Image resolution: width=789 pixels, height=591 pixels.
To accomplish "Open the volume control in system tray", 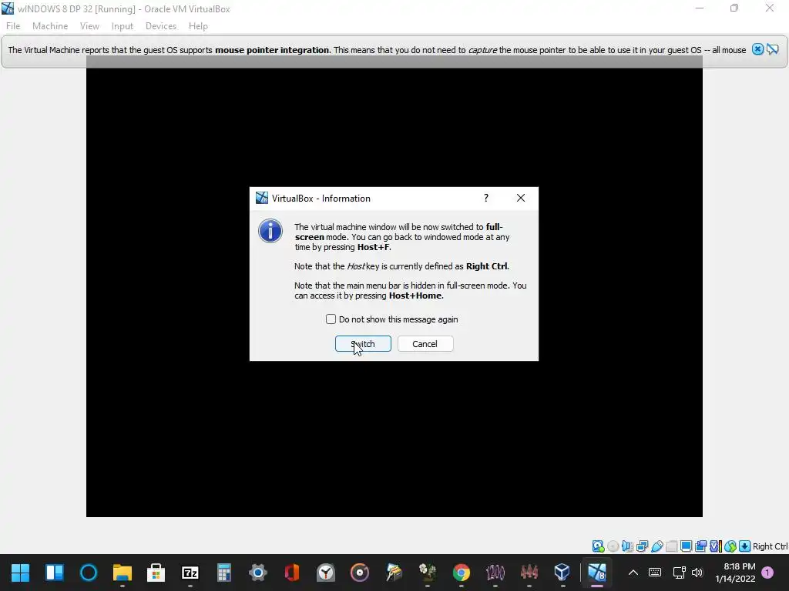I will pyautogui.click(x=697, y=573).
